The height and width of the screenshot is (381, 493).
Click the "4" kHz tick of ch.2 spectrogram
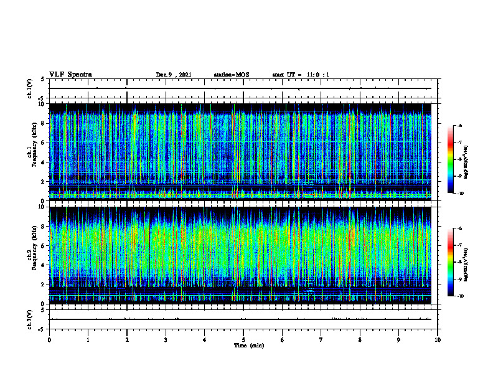(x=43, y=265)
